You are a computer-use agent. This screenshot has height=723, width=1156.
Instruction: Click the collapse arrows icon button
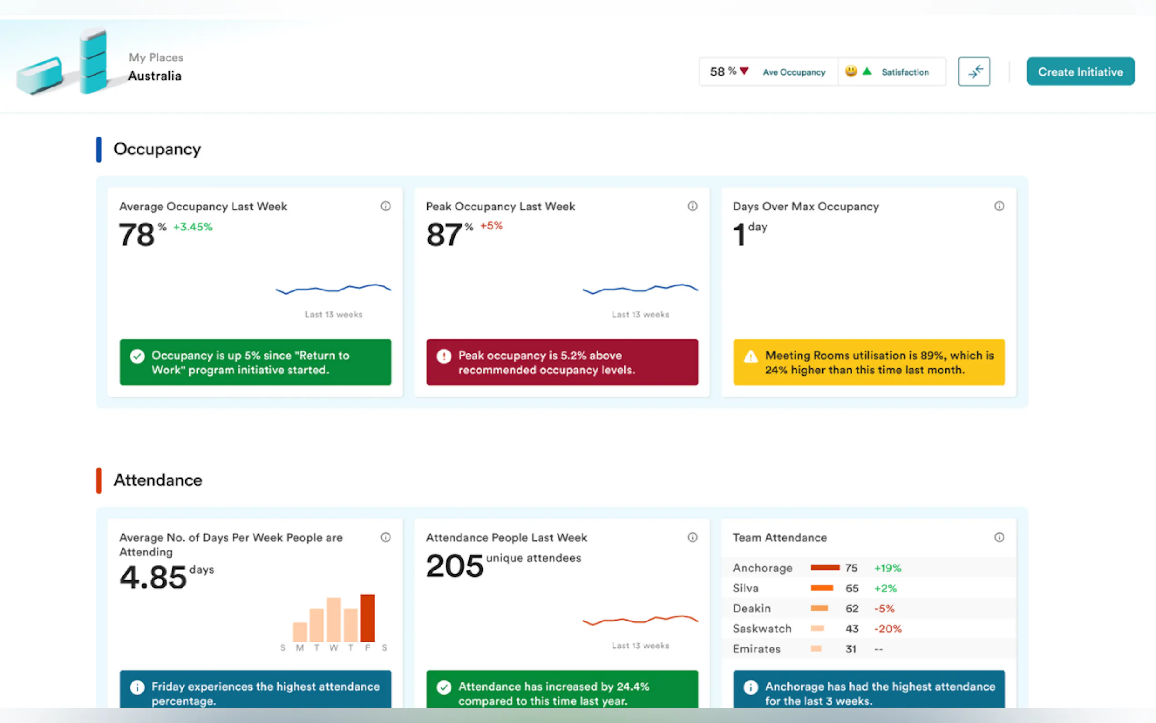pyautogui.click(x=973, y=72)
